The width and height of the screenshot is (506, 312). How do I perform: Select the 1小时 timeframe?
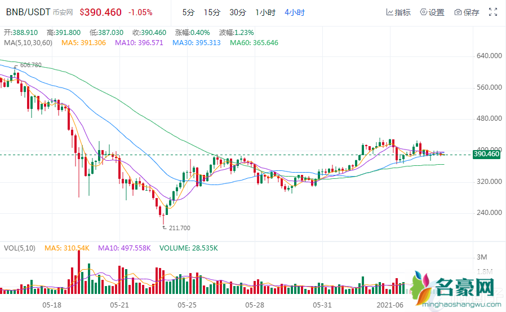tap(265, 12)
